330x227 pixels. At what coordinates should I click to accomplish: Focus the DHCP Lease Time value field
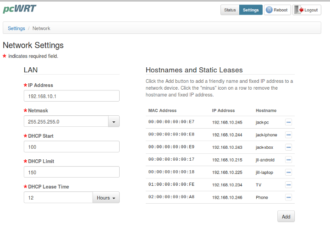pos(58,198)
